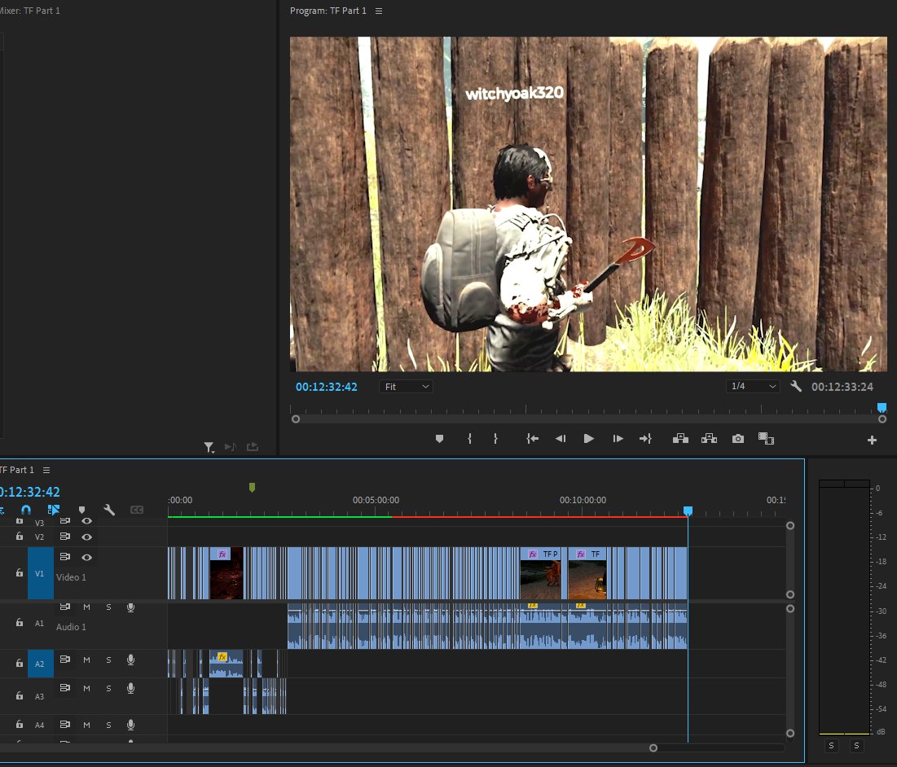
Task: Toggle V1 track targeting
Action: point(40,573)
